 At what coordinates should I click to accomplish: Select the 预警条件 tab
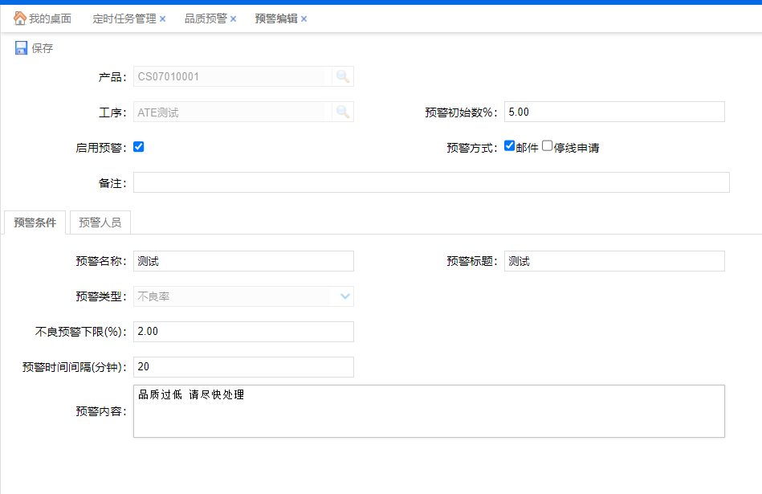pyautogui.click(x=35, y=223)
